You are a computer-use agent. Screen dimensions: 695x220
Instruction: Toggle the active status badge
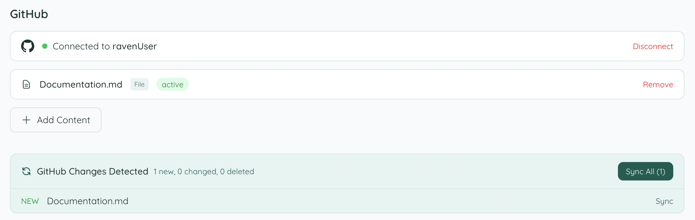(172, 84)
